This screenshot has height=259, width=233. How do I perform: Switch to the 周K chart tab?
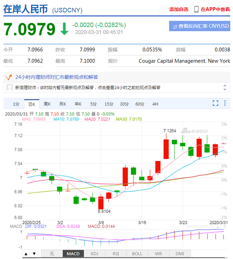click(x=47, y=104)
